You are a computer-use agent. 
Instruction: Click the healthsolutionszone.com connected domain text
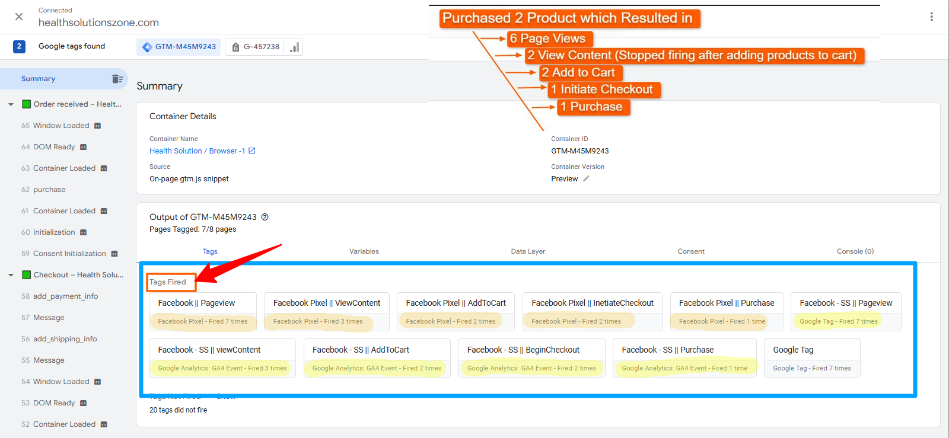tap(98, 23)
